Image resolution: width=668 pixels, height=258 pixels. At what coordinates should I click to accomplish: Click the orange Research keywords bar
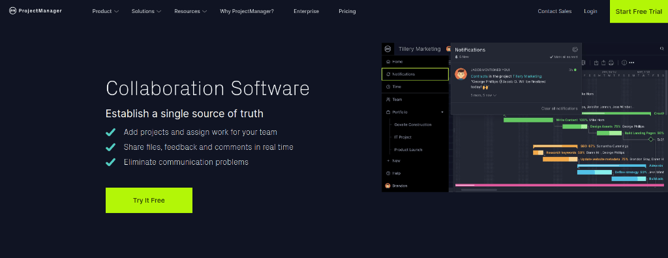click(x=538, y=152)
